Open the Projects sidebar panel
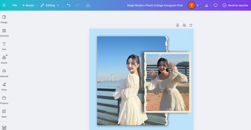251x130 pixels. point(4,100)
